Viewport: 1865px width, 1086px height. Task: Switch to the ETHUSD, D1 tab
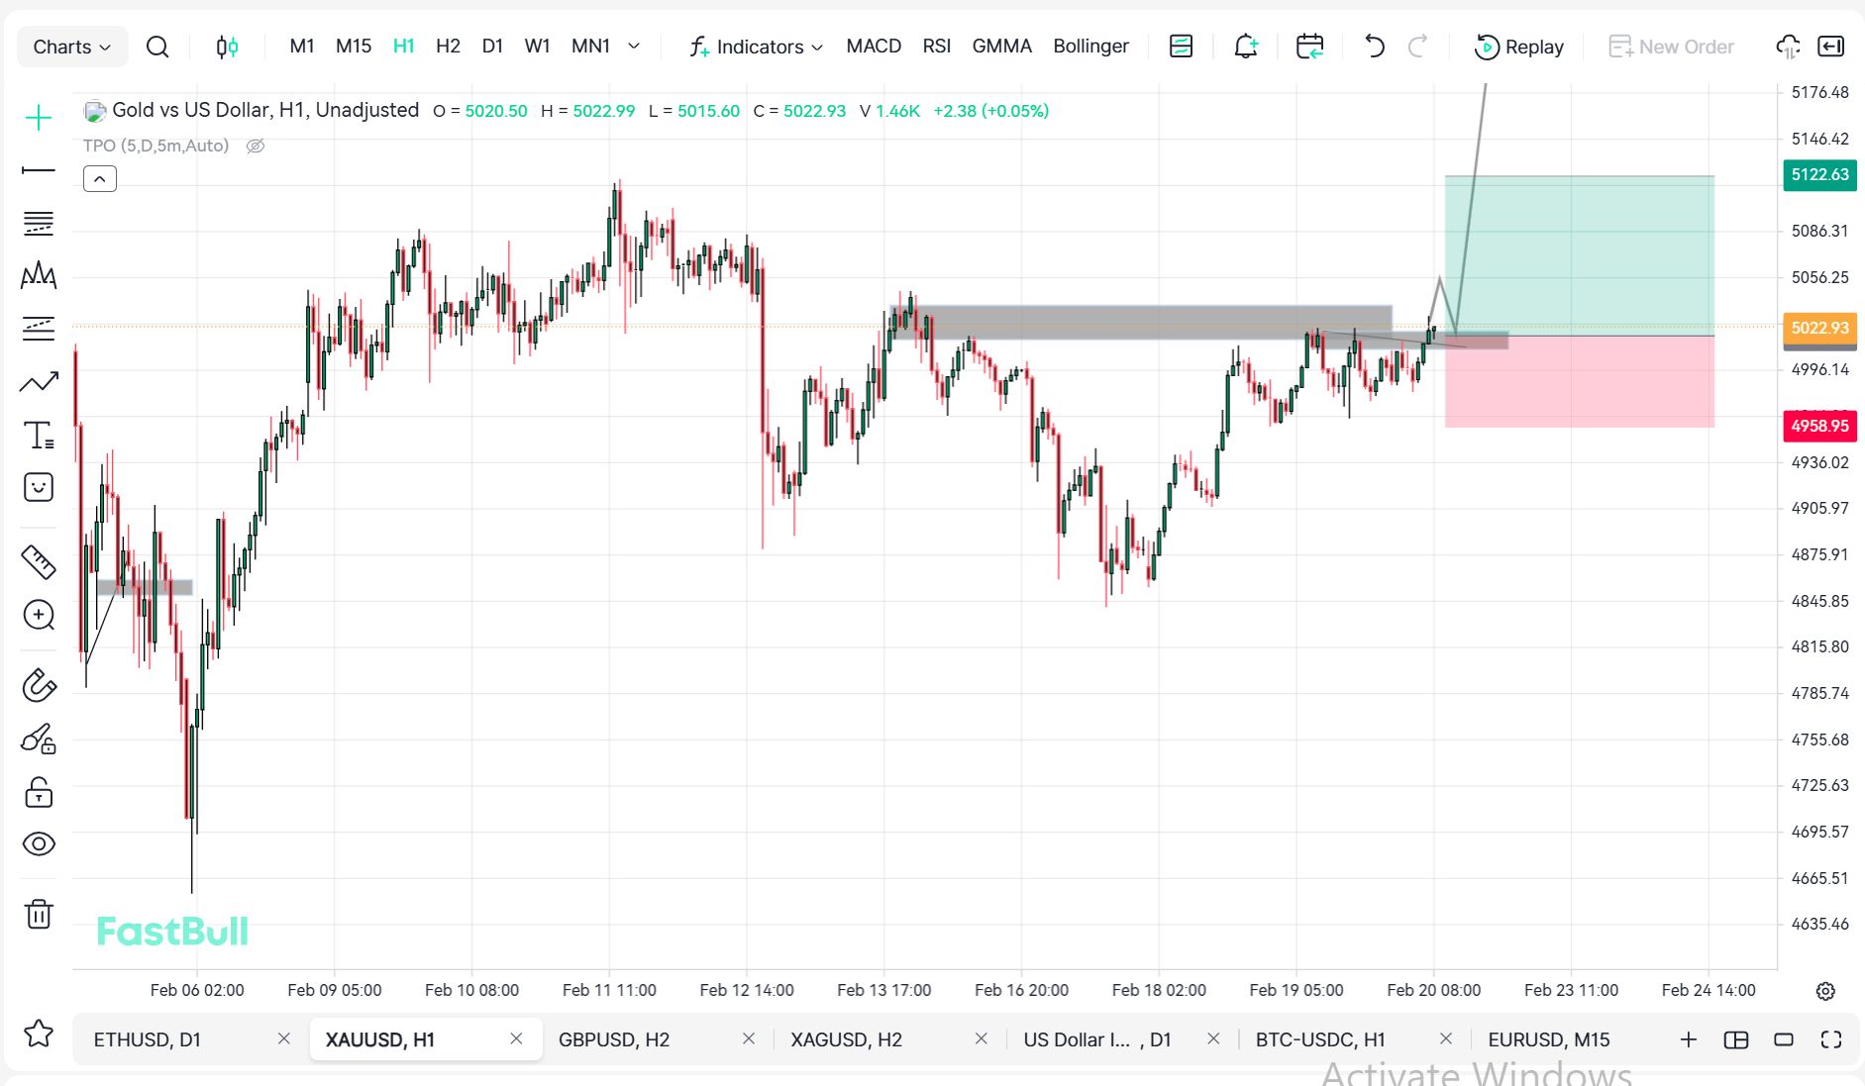[x=148, y=1039]
